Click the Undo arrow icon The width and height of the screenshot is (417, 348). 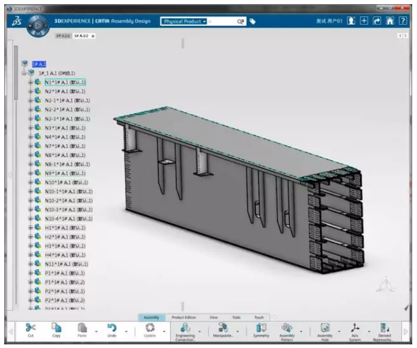click(x=111, y=328)
